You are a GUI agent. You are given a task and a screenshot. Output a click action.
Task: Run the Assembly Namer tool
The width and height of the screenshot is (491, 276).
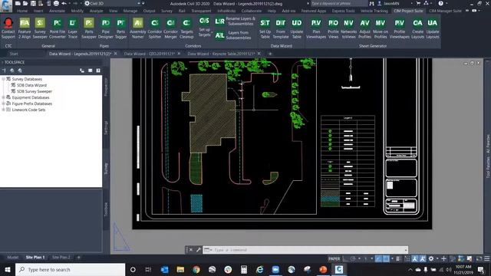138,28
